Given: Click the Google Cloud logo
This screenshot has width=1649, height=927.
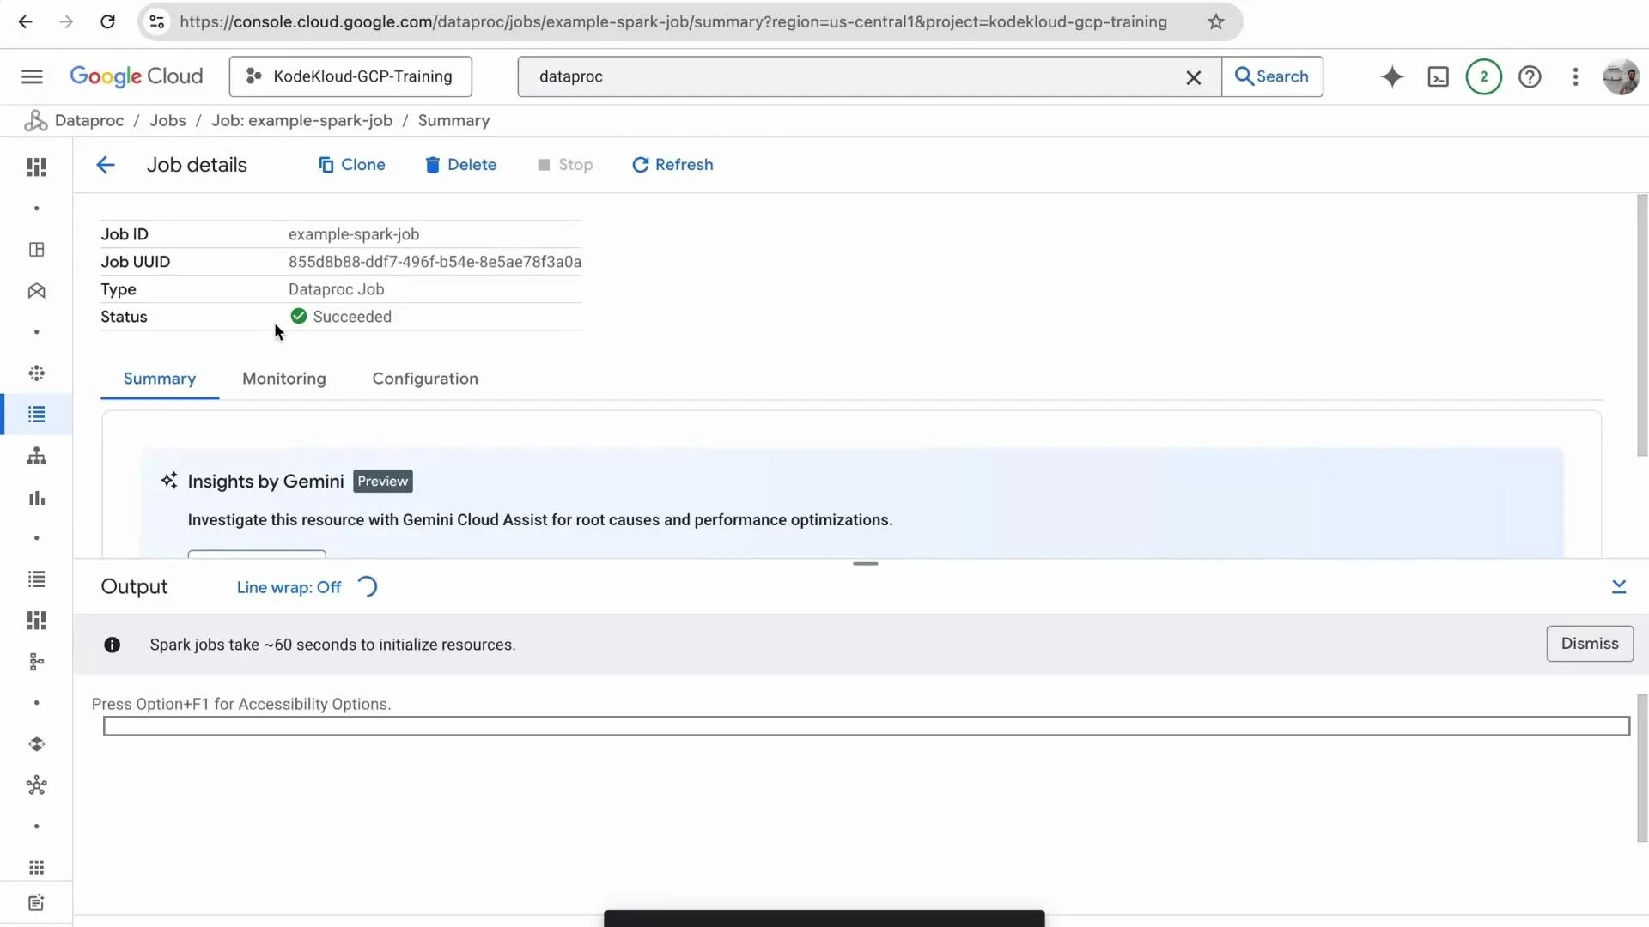Looking at the screenshot, I should pos(137,76).
